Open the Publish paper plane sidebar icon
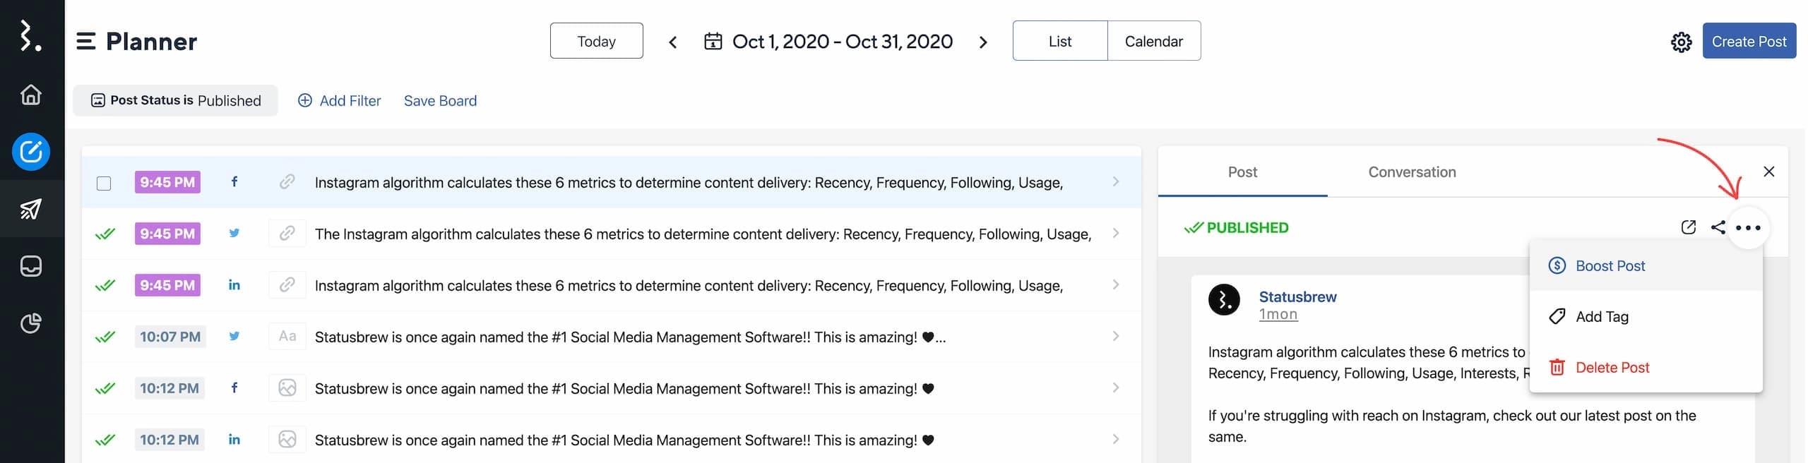 point(30,209)
